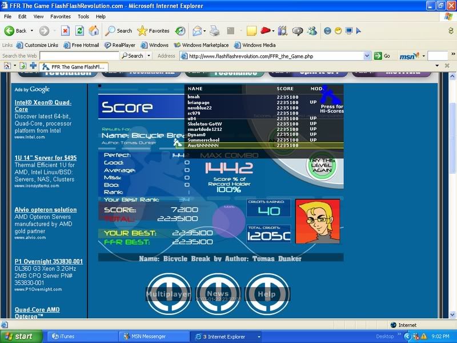Go to home page via Home icon
The width and height of the screenshot is (457, 343).
pyautogui.click(x=94, y=31)
